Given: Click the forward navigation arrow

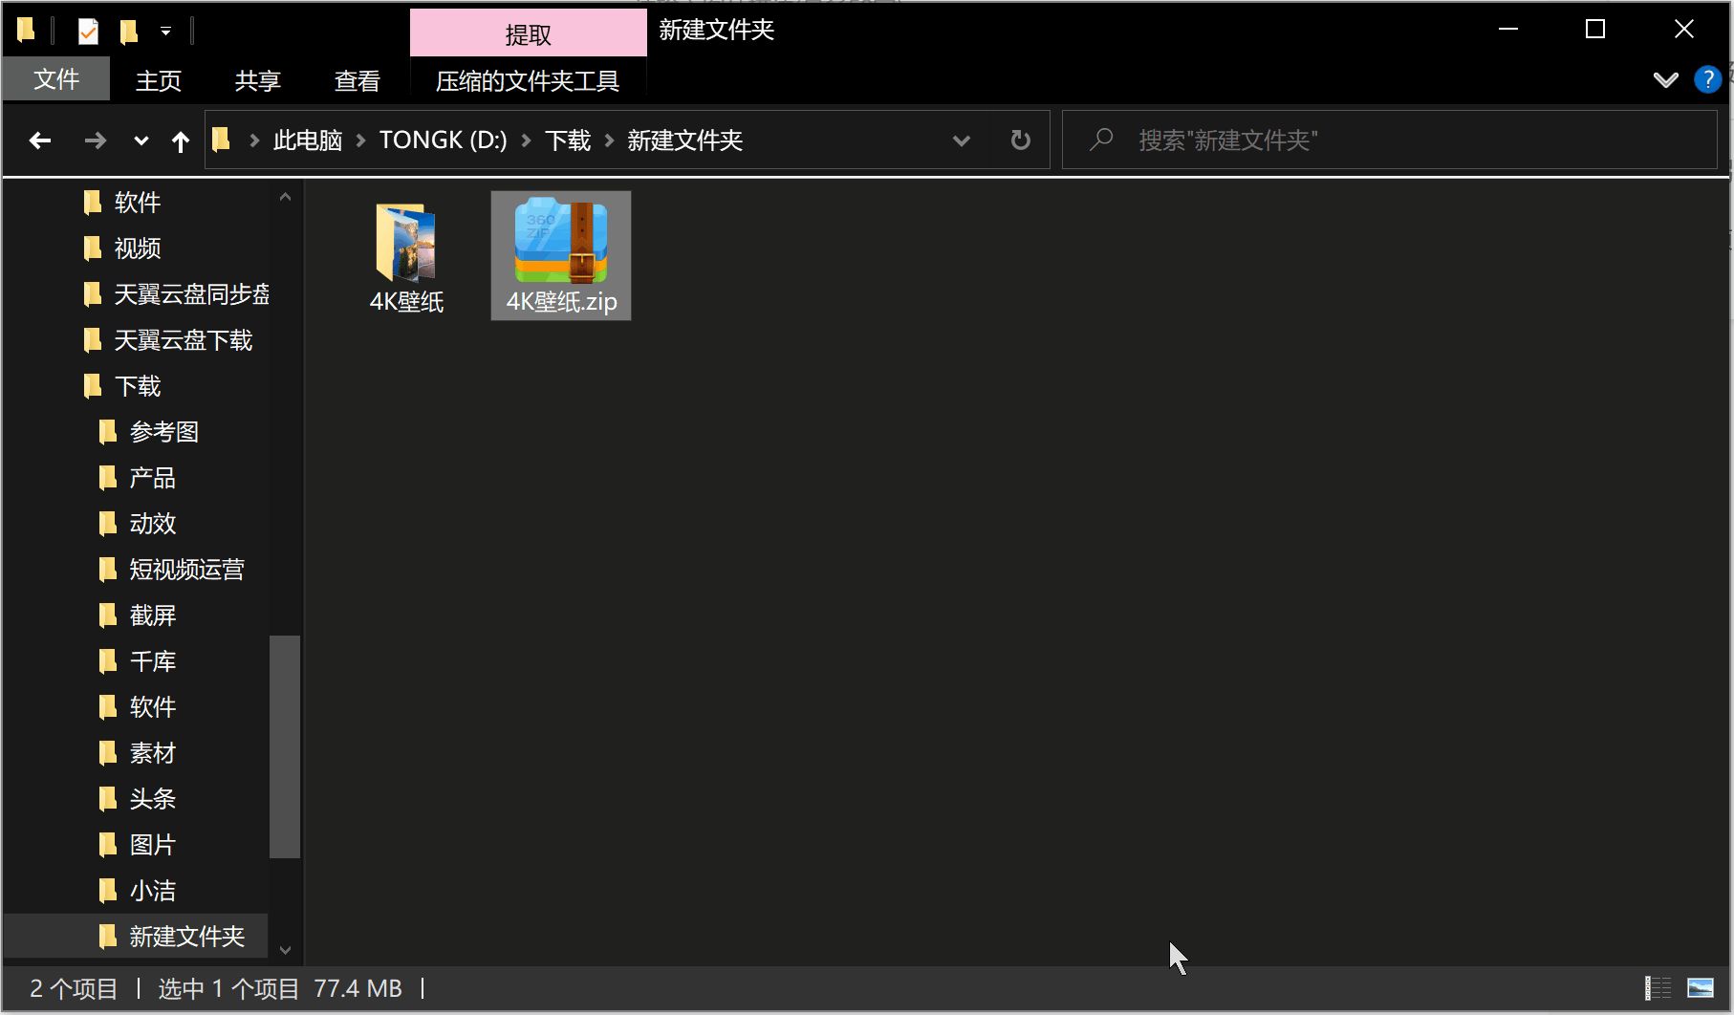Looking at the screenshot, I should point(95,140).
